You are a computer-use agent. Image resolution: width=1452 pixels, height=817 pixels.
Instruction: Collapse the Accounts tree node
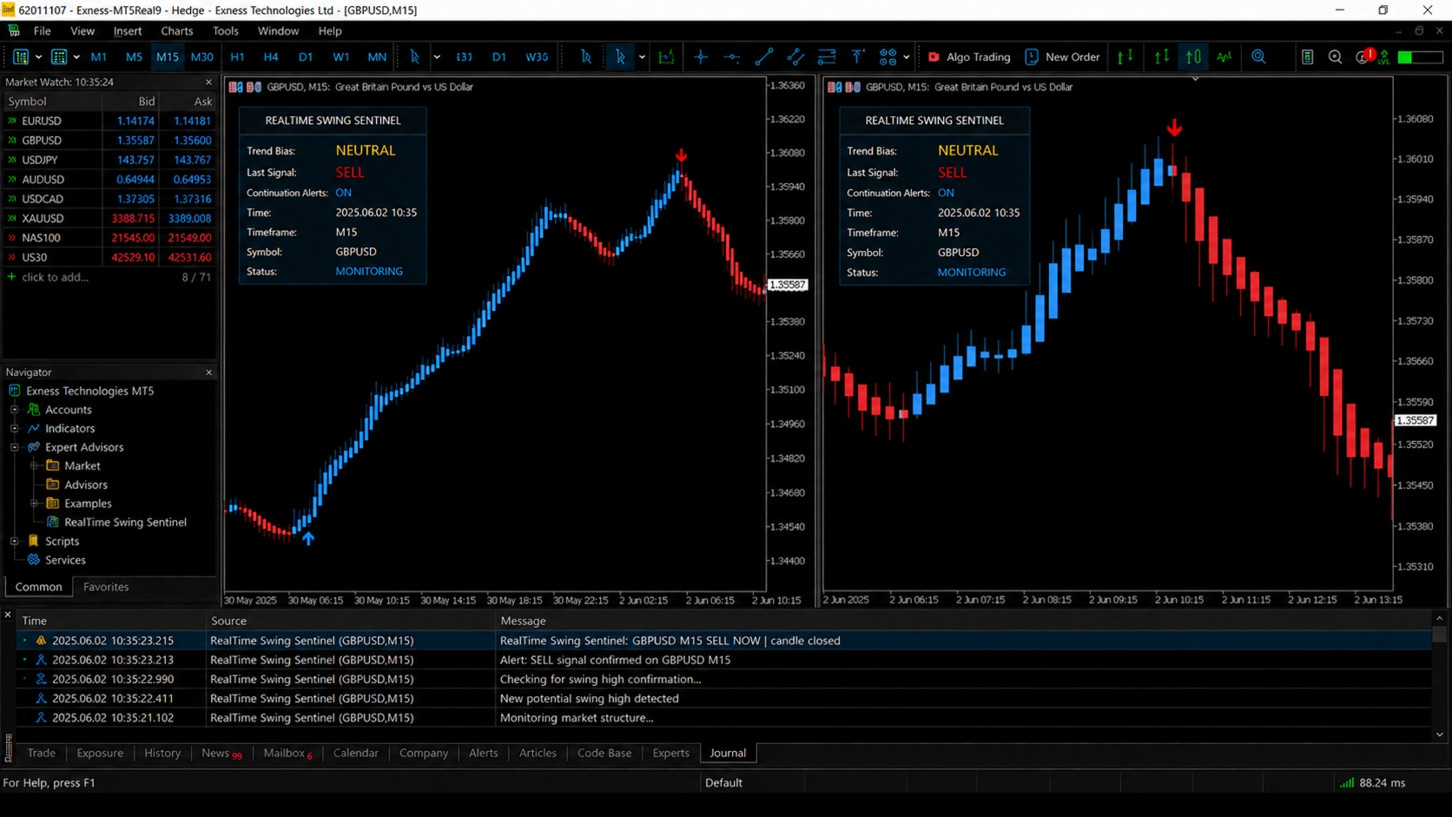click(x=15, y=410)
